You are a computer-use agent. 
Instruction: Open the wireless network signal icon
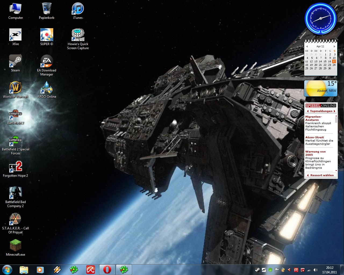click(309, 270)
